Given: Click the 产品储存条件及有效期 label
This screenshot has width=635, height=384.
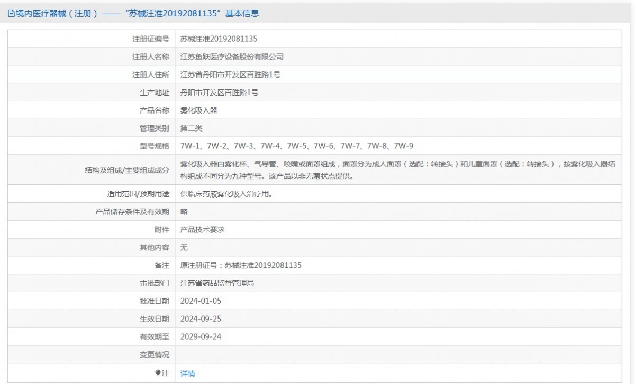Looking at the screenshot, I should pyautogui.click(x=132, y=212).
